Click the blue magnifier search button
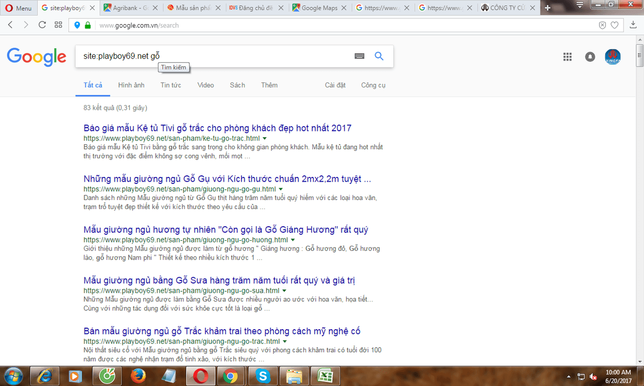Viewport: 644px width, 386px height. (379, 56)
